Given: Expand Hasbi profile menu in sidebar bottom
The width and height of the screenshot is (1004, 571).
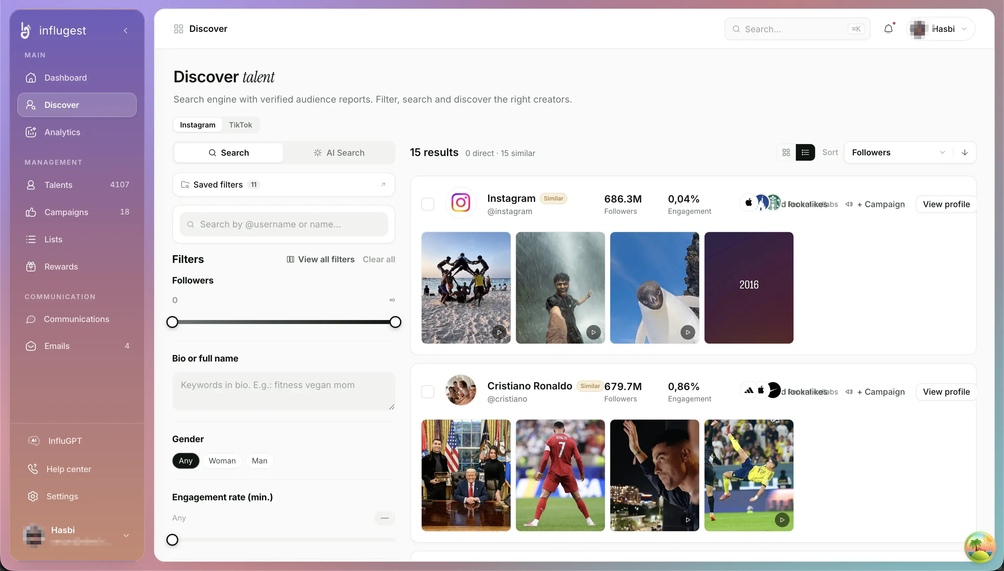Looking at the screenshot, I should [x=77, y=535].
